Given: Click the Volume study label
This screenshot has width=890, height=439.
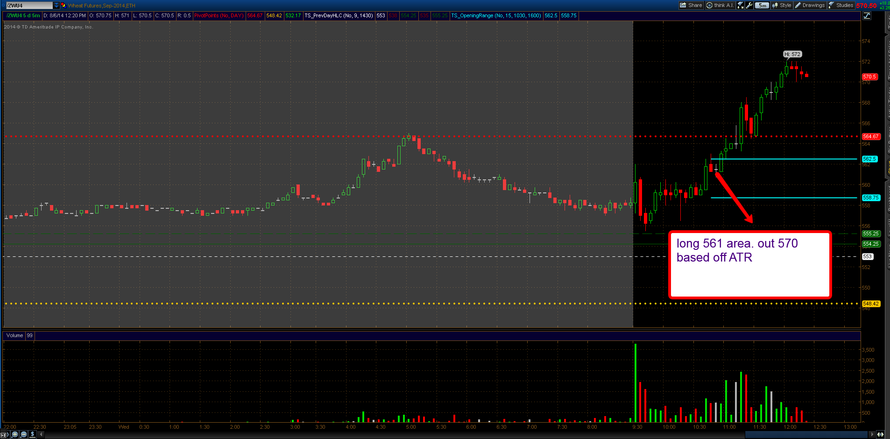Looking at the screenshot, I should (14, 335).
